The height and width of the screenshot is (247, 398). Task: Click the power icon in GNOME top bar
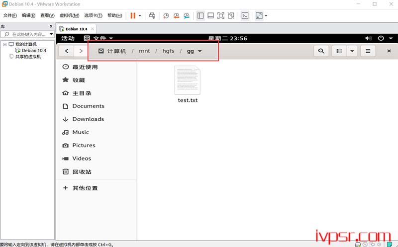[381, 38]
